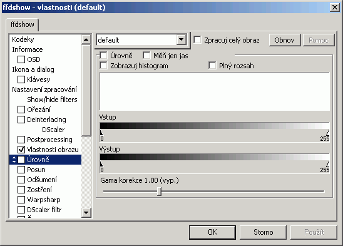Click the filter list scroll-down arrow

(86, 213)
